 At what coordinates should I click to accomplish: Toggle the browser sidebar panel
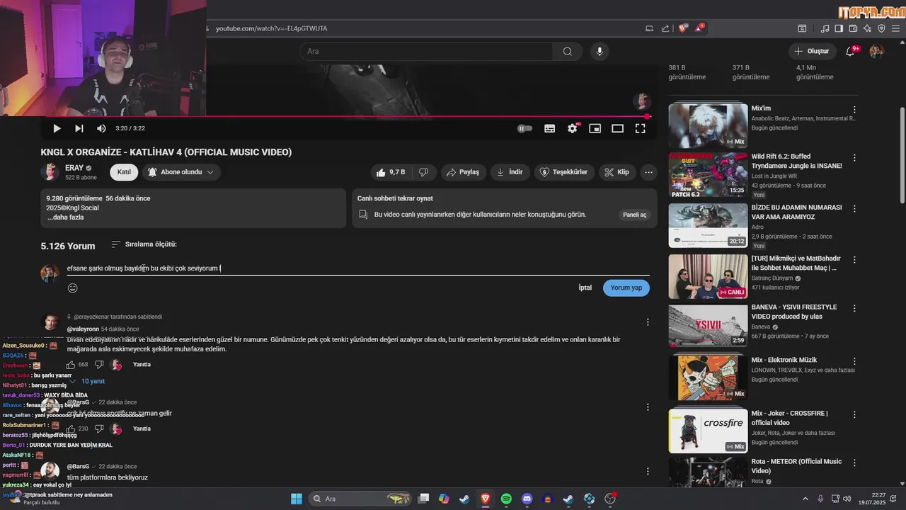click(x=839, y=28)
